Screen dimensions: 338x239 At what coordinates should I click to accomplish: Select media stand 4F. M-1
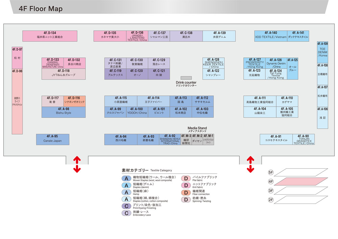[209, 139]
